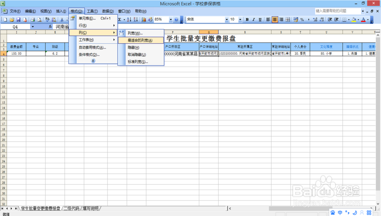Viewport: 381px width, 216px height.
Task: Open Excel Help question mark icon
Action: [x=176, y=20]
